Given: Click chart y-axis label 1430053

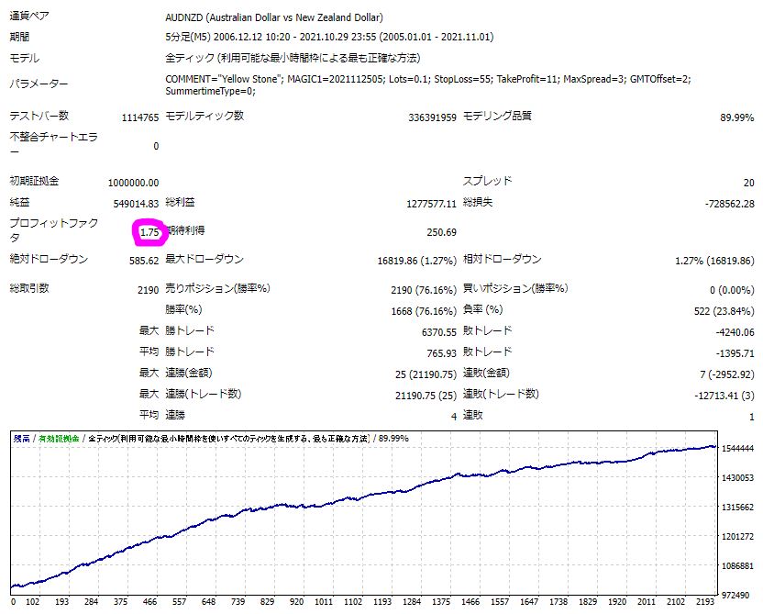Looking at the screenshot, I should (x=737, y=478).
